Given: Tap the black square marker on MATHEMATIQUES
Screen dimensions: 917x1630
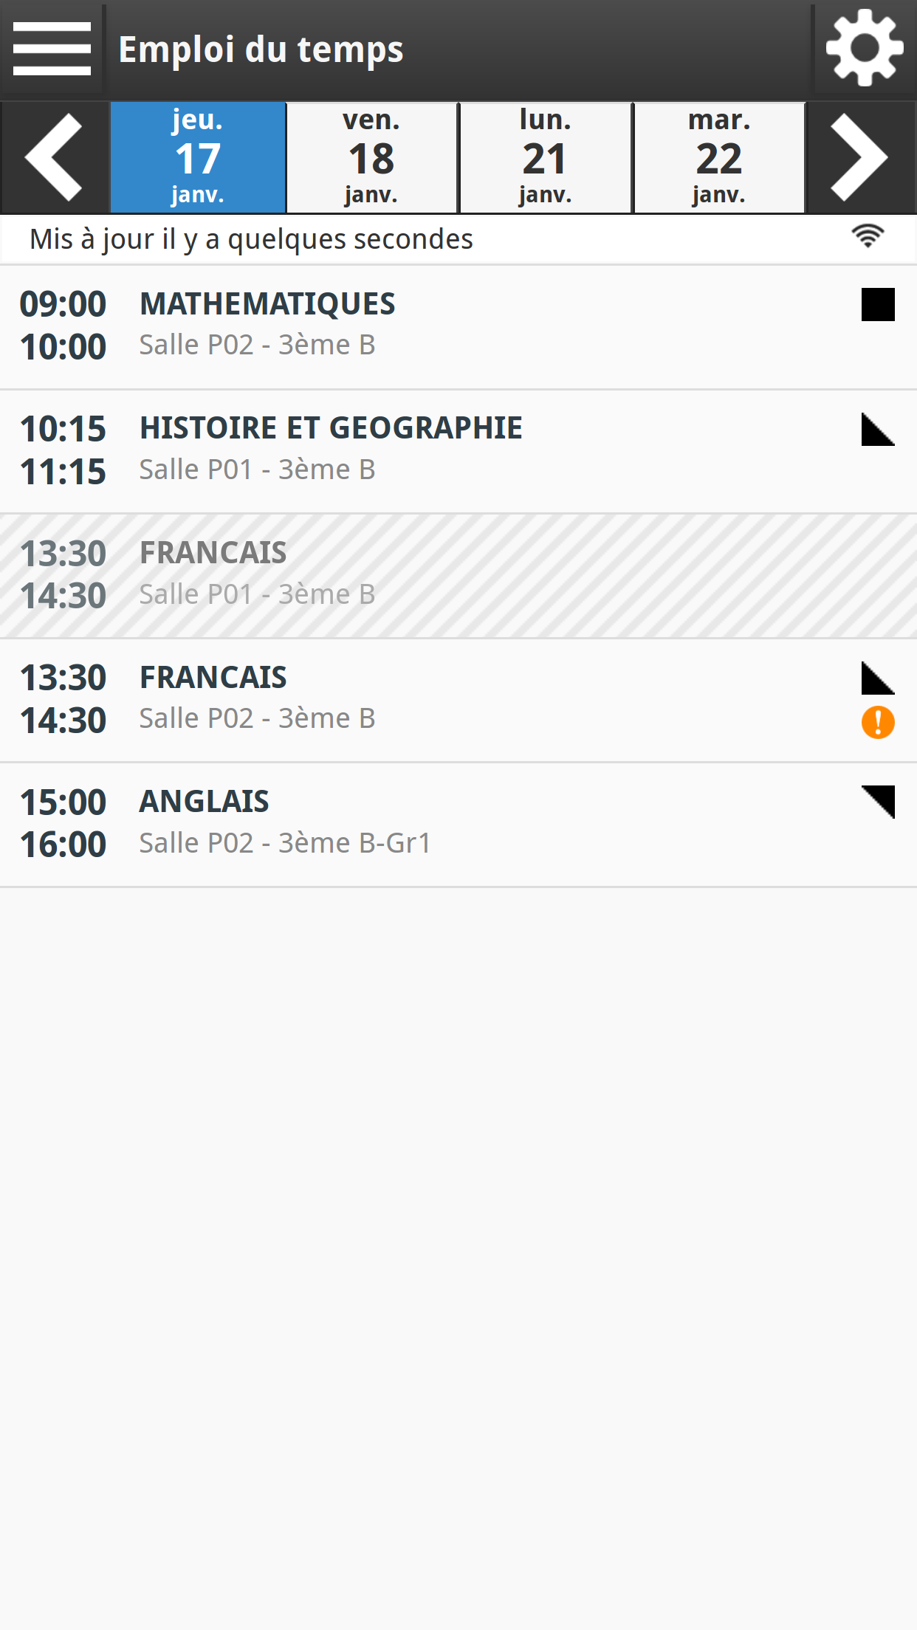Looking at the screenshot, I should tap(878, 304).
